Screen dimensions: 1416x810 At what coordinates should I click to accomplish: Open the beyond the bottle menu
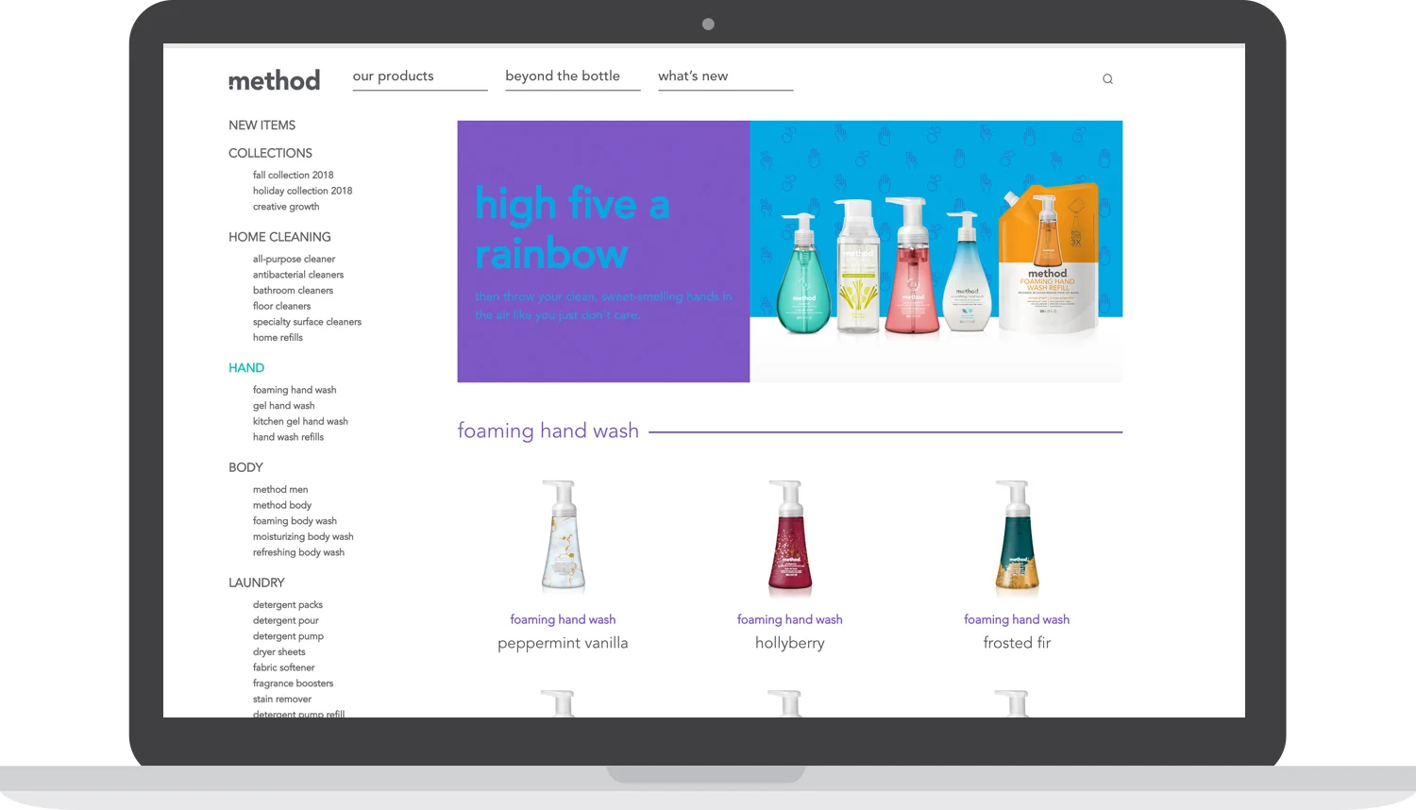[x=563, y=76]
